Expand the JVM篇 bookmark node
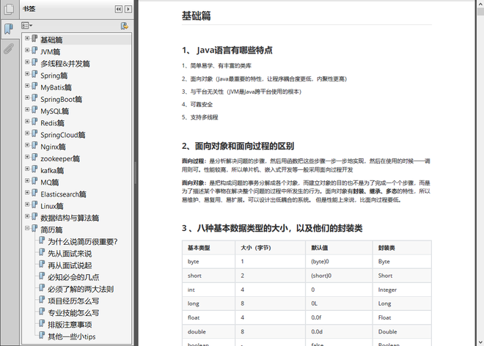The width and height of the screenshot is (484, 346). (x=27, y=51)
